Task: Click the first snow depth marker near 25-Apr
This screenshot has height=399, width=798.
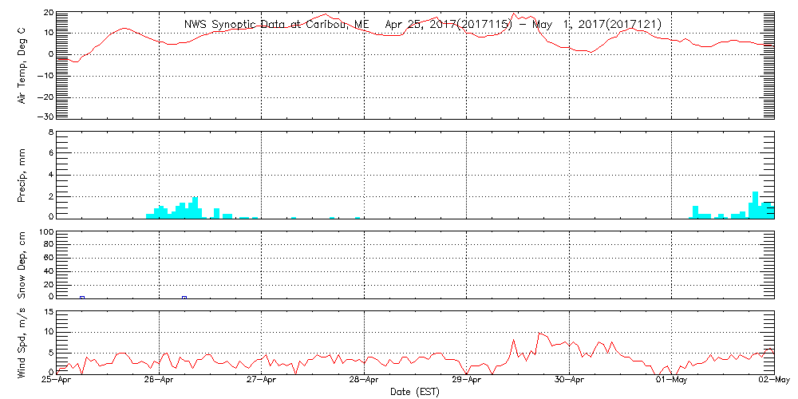Action: pyautogui.click(x=82, y=297)
